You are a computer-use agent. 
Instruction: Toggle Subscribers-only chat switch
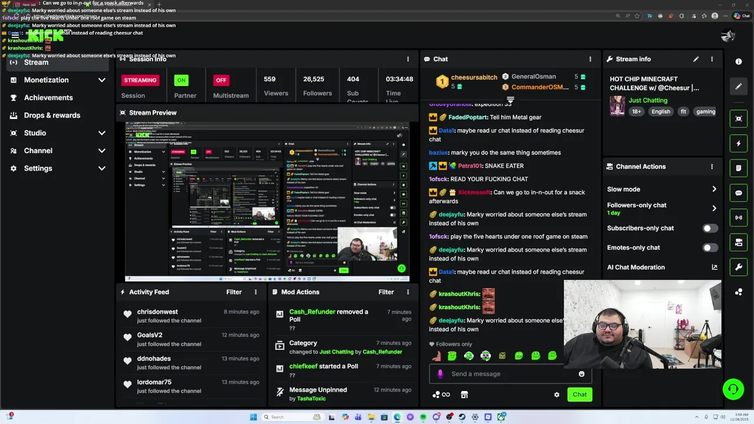[710, 228]
